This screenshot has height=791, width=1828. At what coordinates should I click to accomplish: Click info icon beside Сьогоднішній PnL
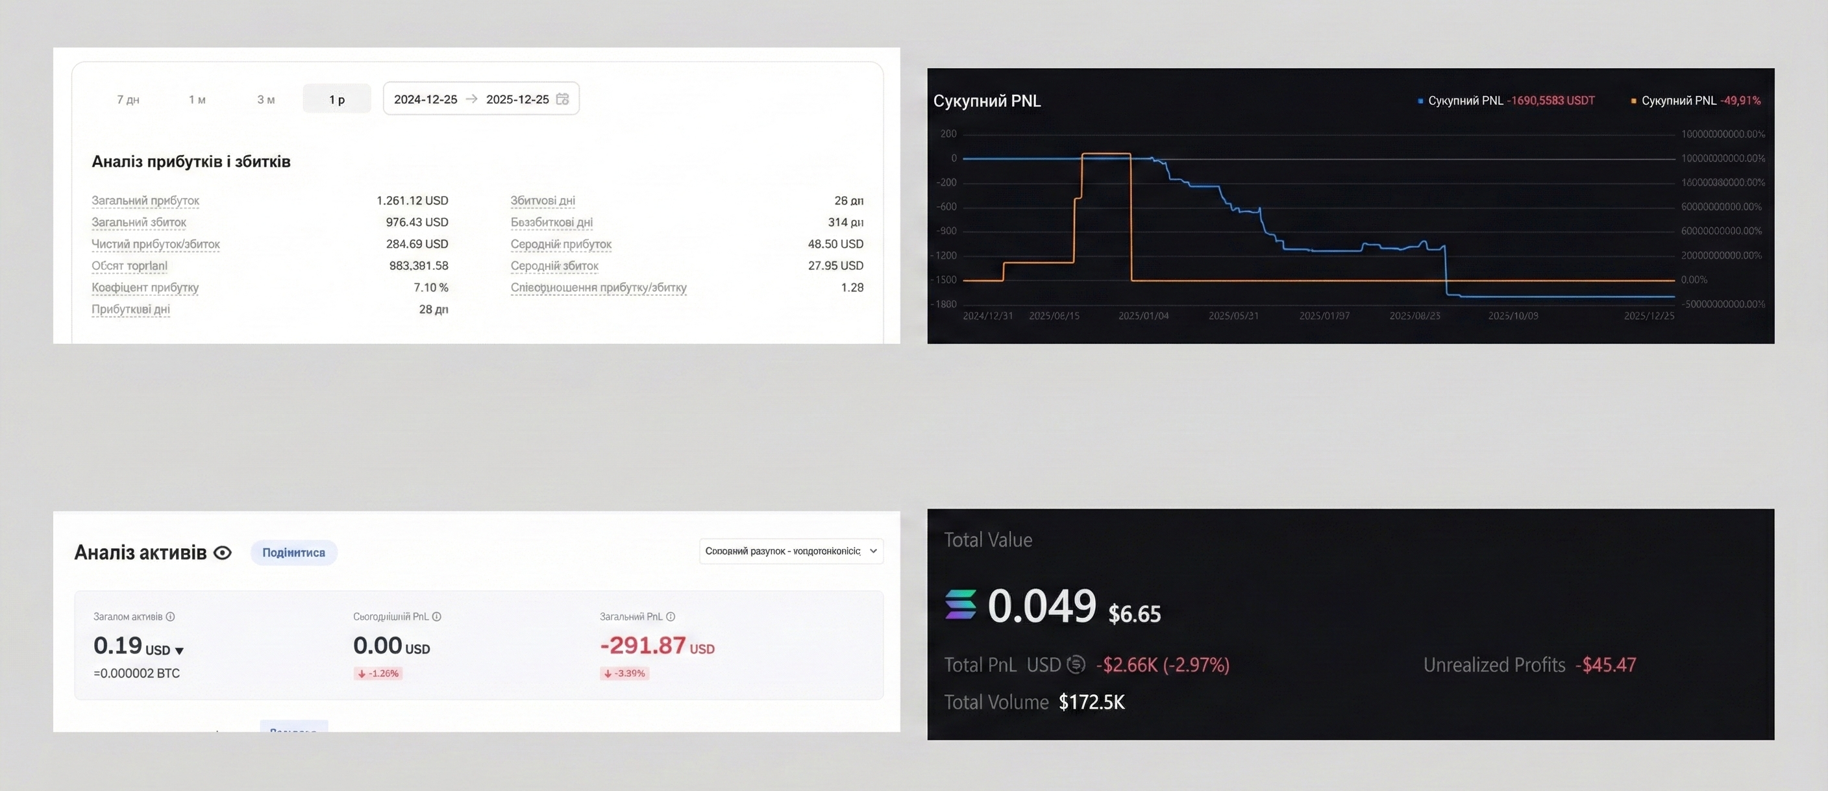[436, 616]
